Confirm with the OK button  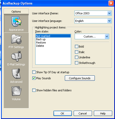(63, 113)
